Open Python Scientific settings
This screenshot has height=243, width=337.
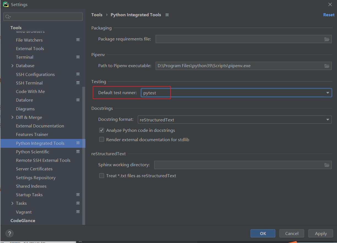tap(32, 152)
